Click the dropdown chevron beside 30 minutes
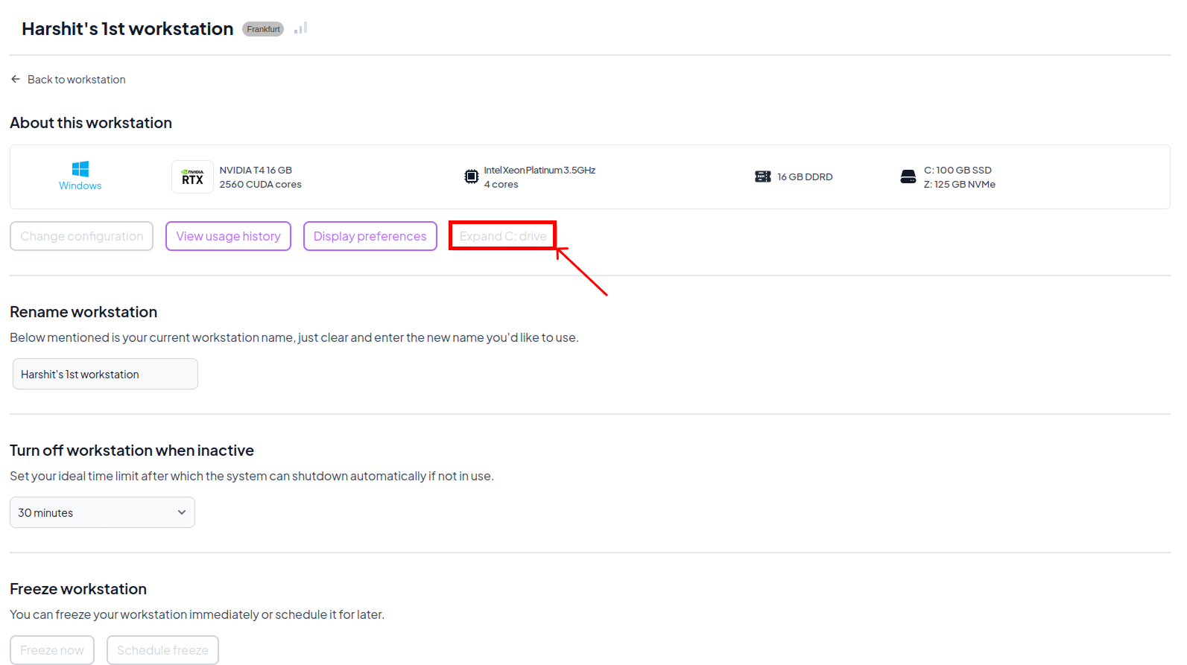The image size is (1187, 665). (x=181, y=512)
